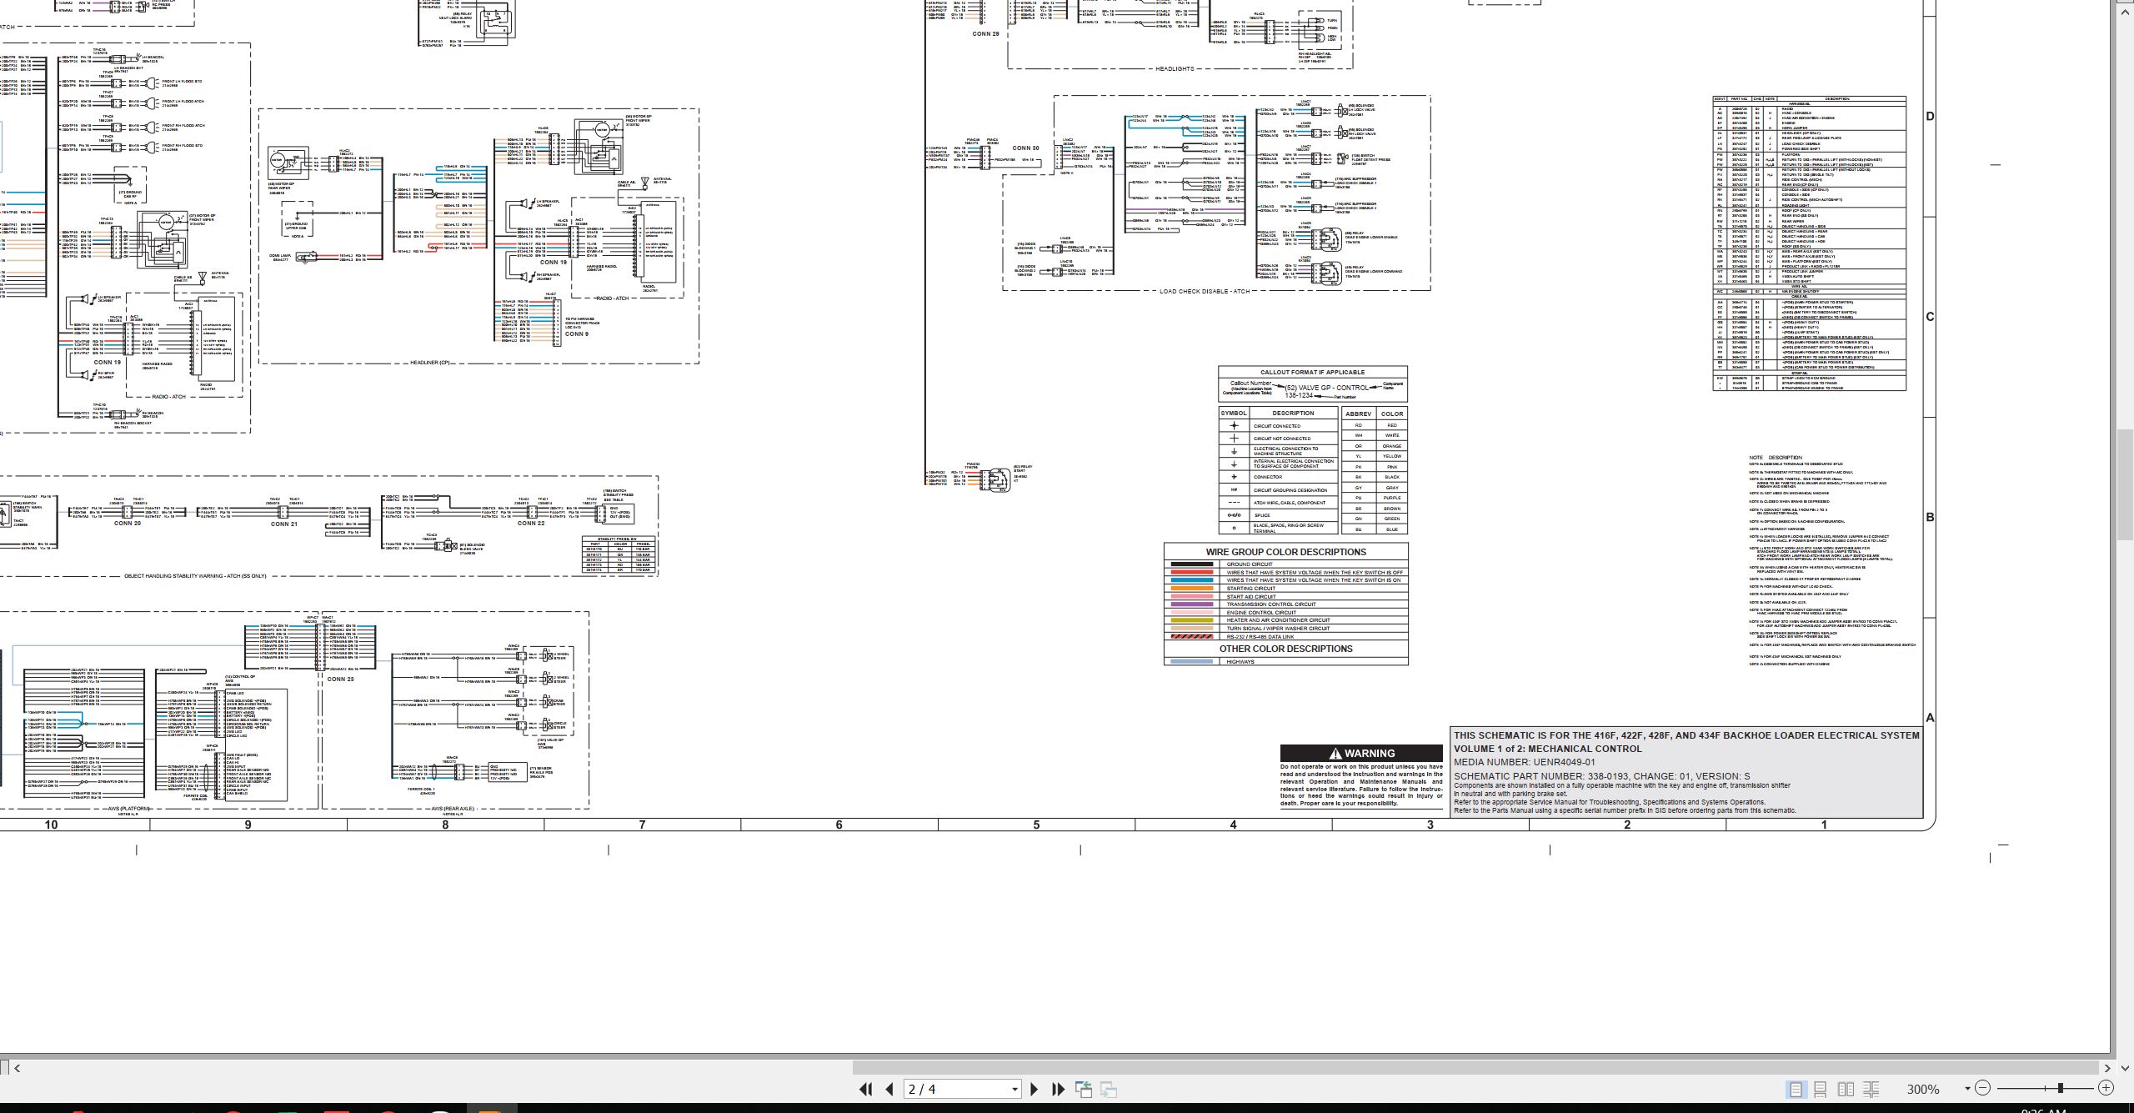Open the page number dropdown list
This screenshot has height=1113, width=2134.
coord(1014,1090)
